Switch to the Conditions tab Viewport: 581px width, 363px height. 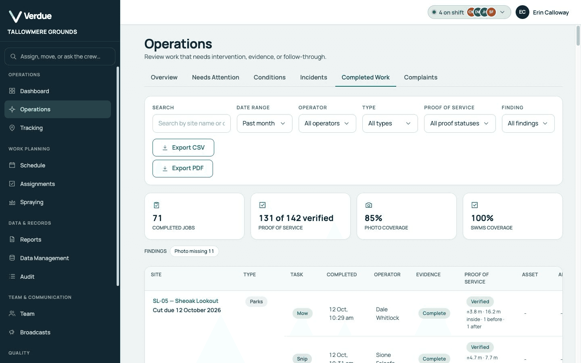[x=270, y=77]
